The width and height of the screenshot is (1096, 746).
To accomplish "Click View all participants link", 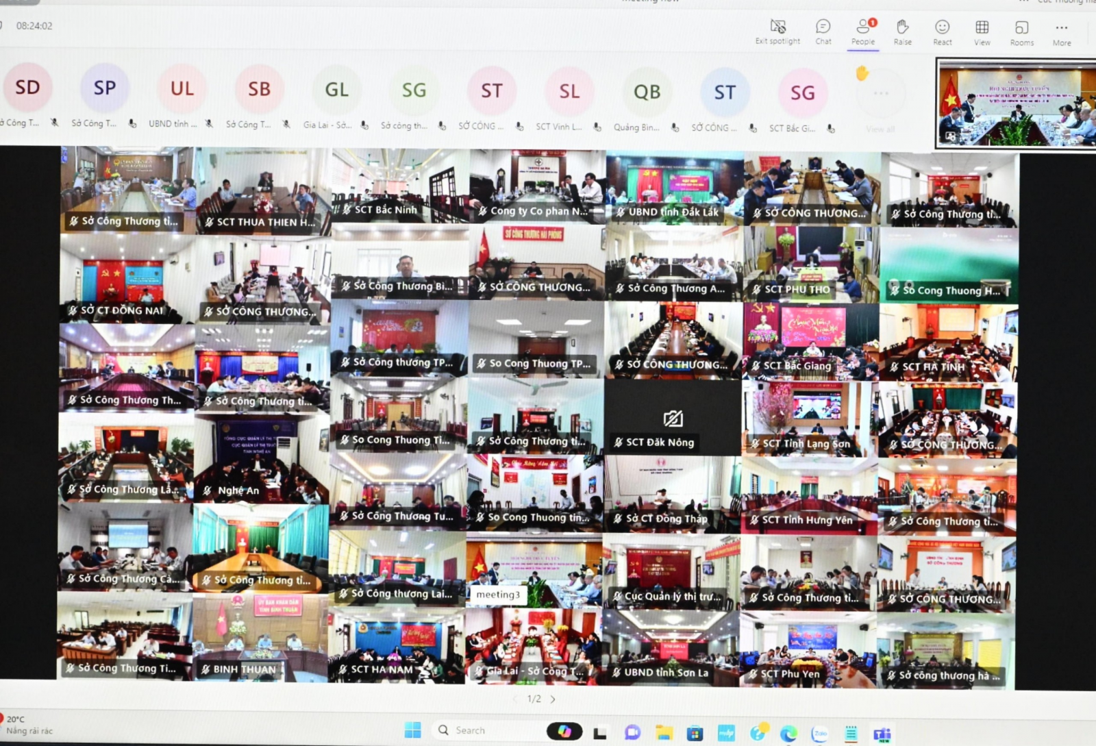I will click(x=880, y=129).
